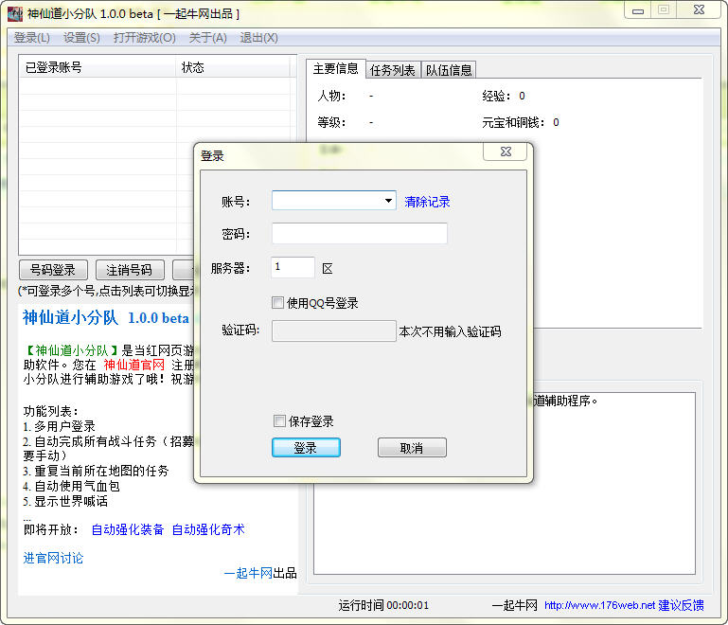Viewport: 728px width, 625px height.
Task: Enable the 使用QQ号登录 checkbox
Action: click(278, 303)
